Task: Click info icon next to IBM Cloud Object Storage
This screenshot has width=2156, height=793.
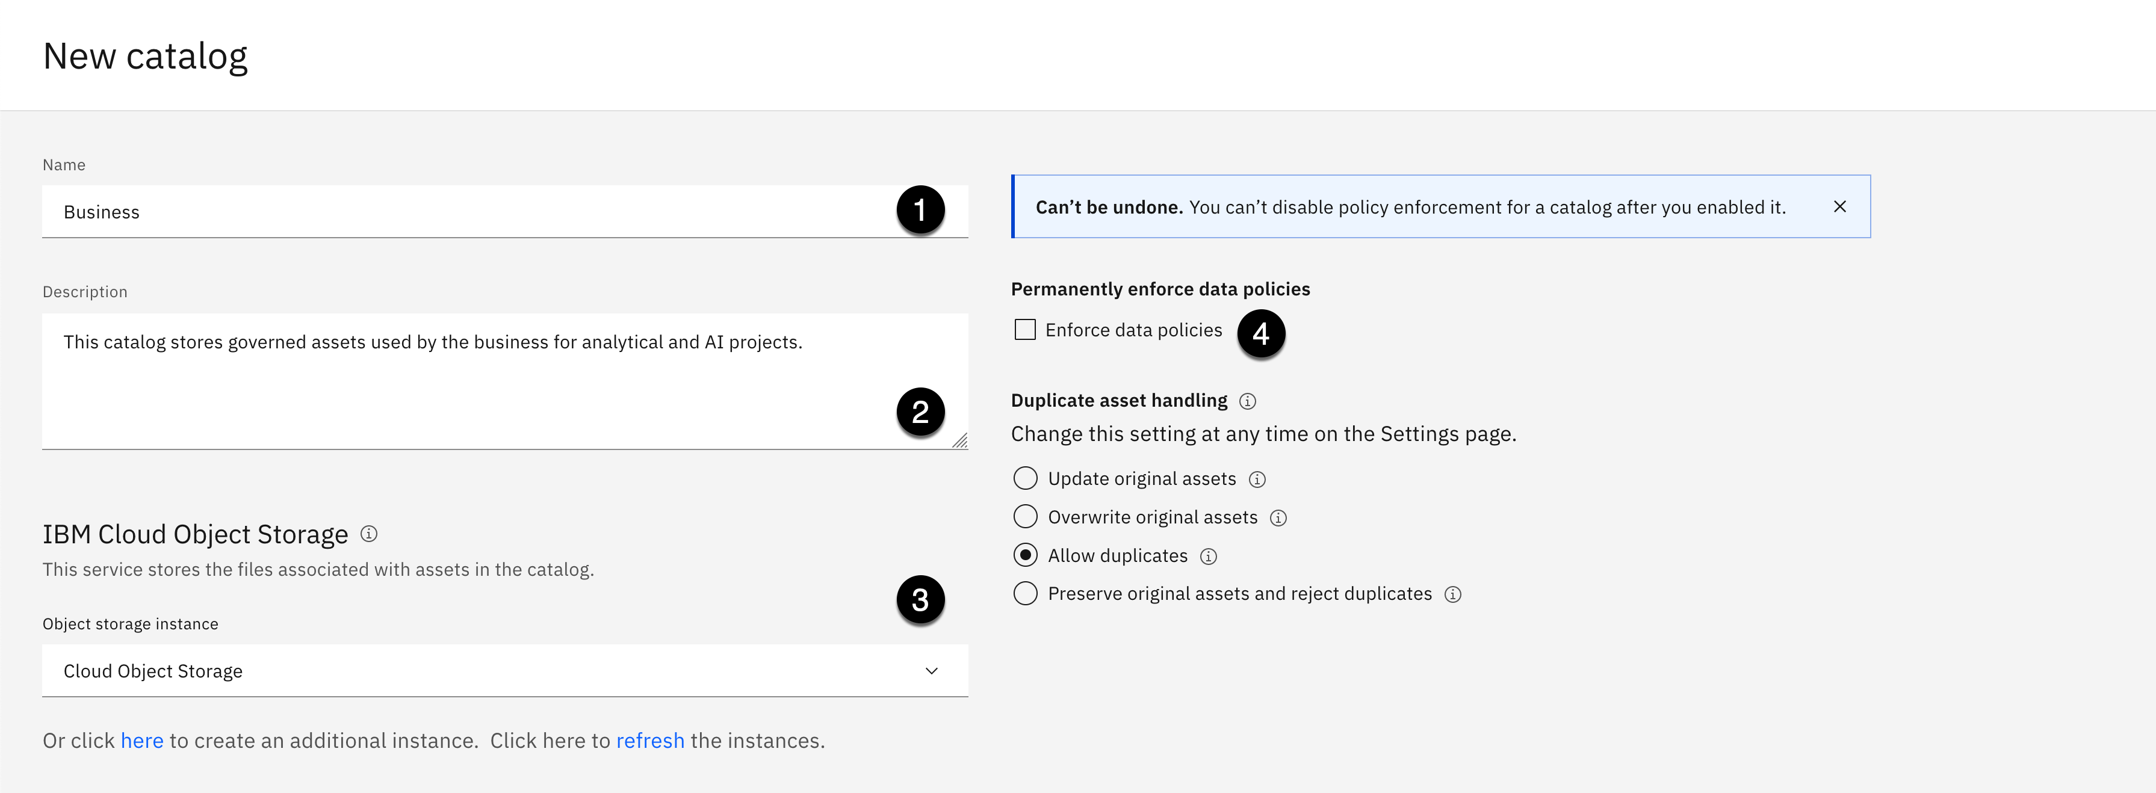Action: click(x=369, y=534)
